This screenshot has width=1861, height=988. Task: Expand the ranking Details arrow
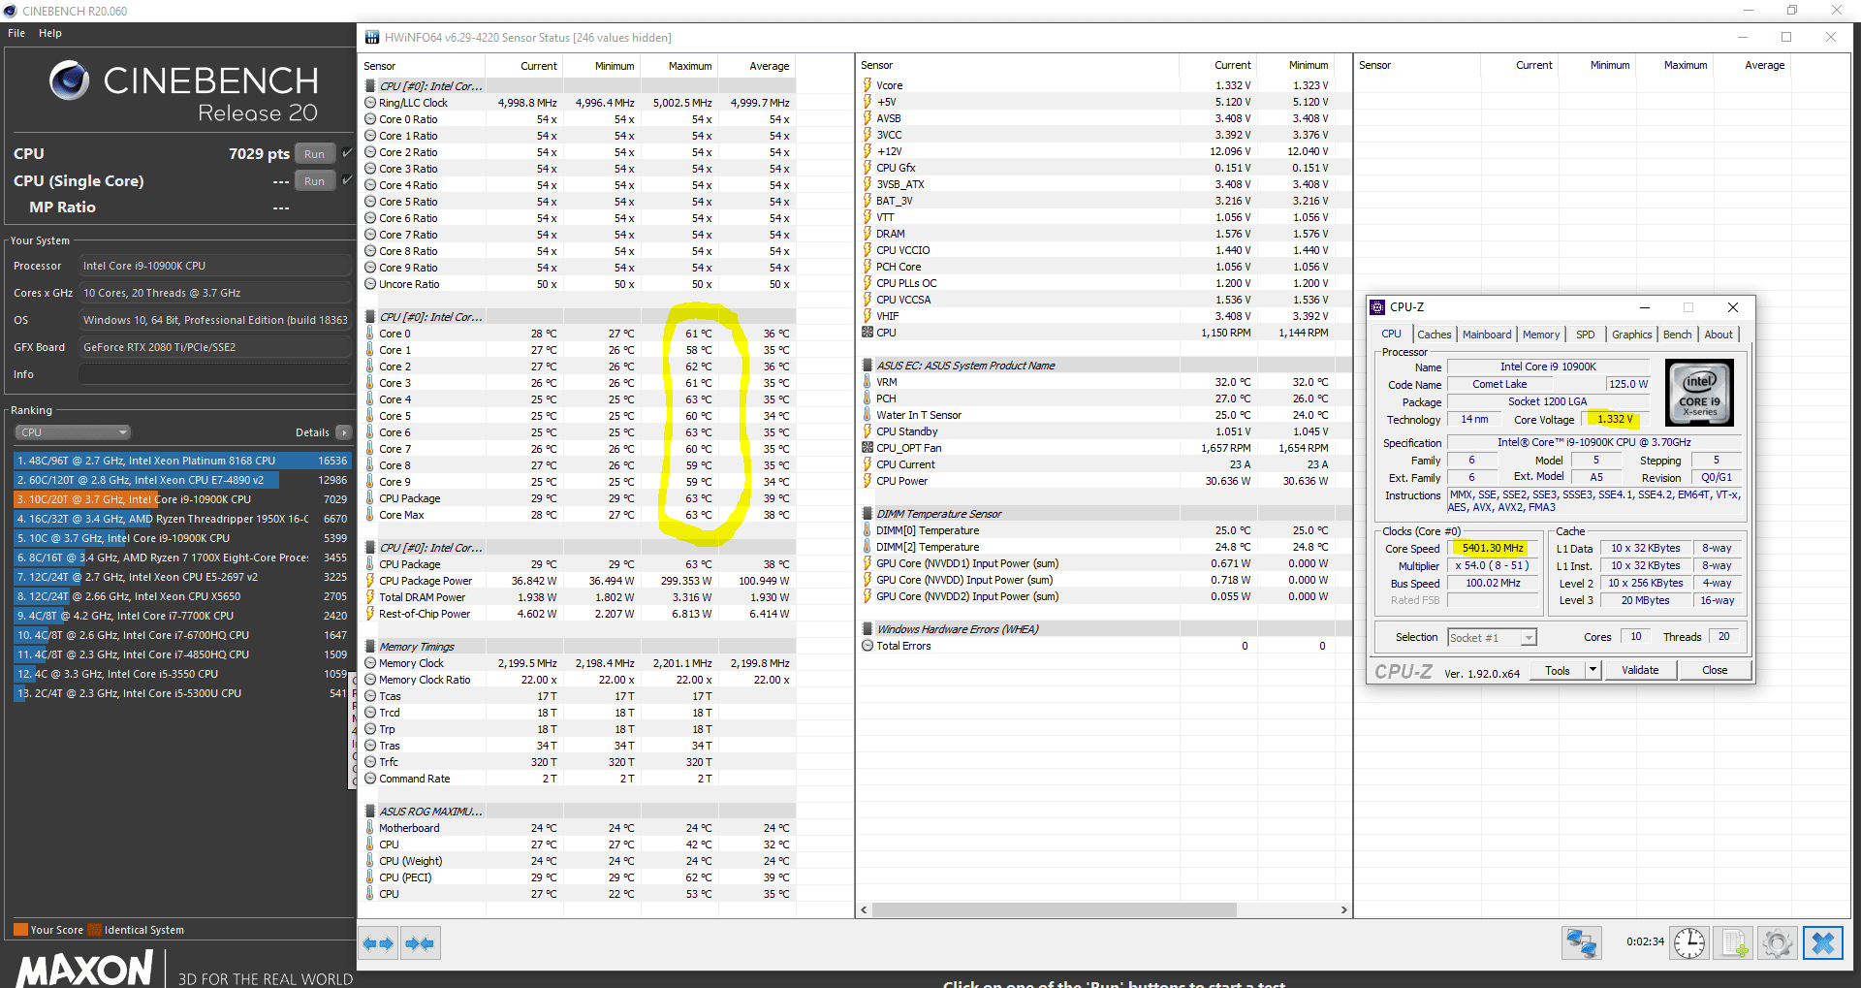tap(344, 432)
